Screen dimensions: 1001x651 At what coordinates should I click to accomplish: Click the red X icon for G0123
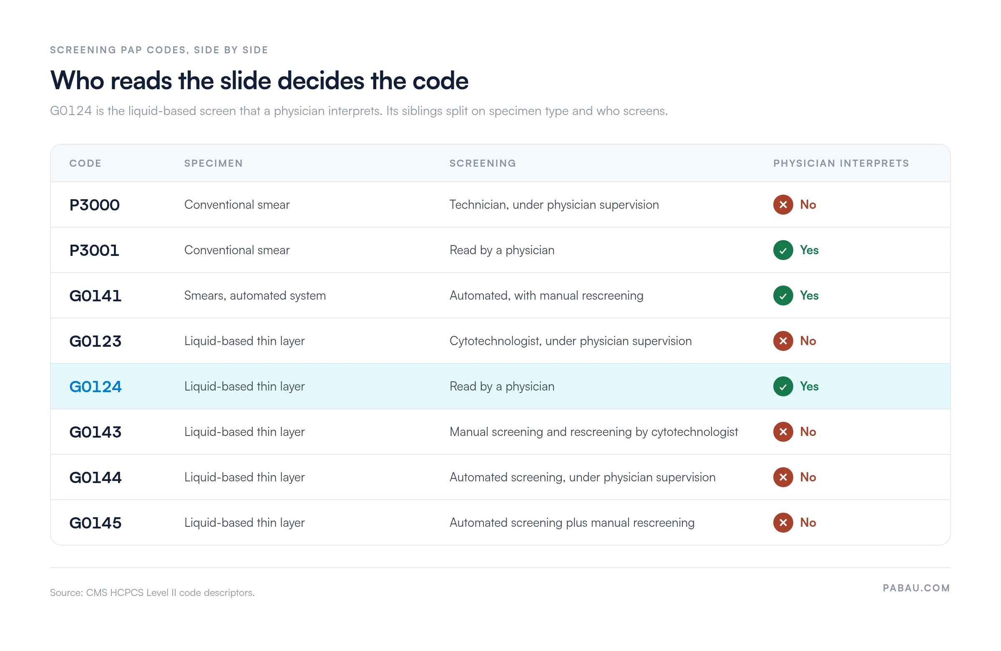tap(783, 341)
